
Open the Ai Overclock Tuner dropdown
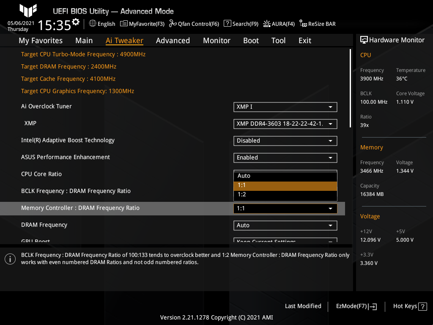pyautogui.click(x=285, y=107)
